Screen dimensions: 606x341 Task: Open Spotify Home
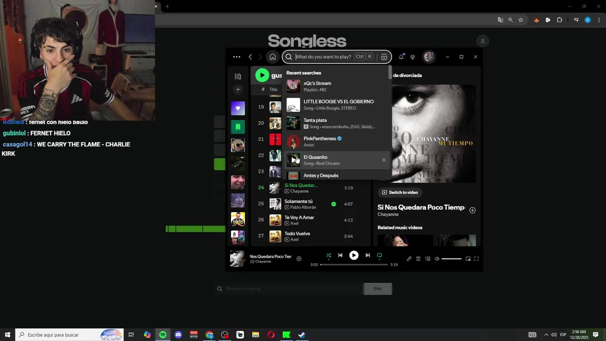[x=273, y=57]
